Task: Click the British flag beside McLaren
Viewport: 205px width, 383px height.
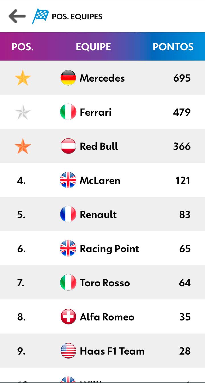Action: point(68,180)
